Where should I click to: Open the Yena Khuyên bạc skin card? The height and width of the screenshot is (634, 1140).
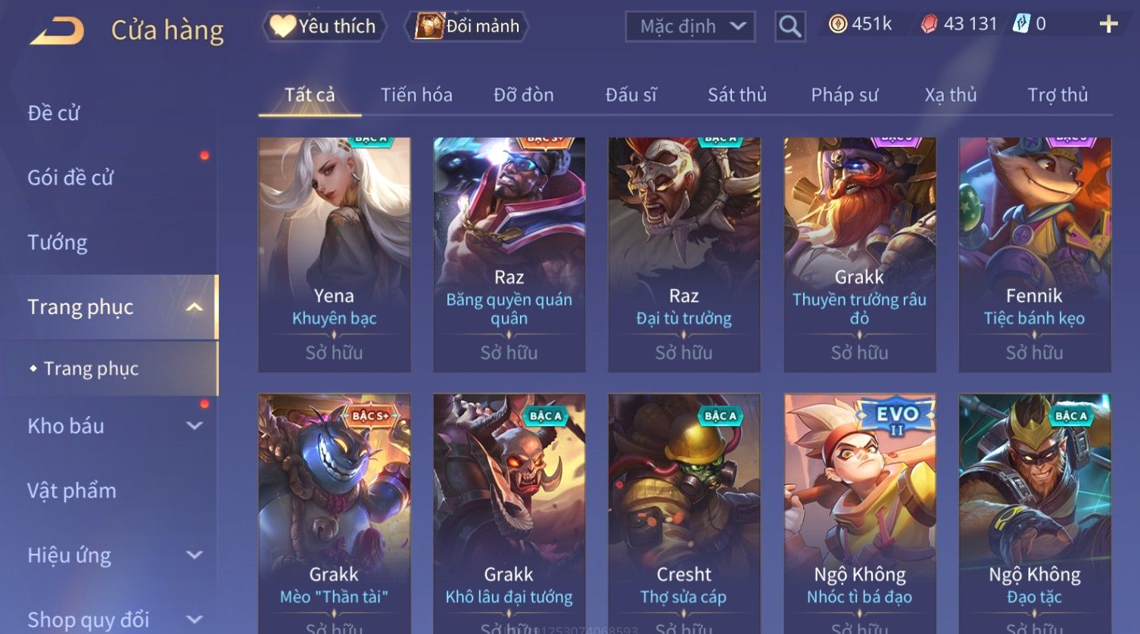pos(335,255)
